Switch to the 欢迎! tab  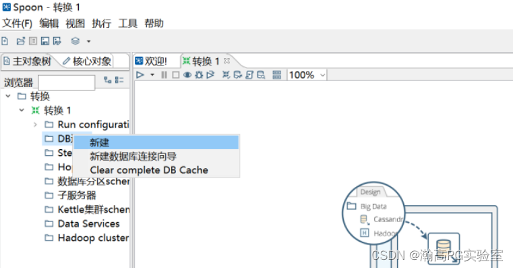[156, 61]
